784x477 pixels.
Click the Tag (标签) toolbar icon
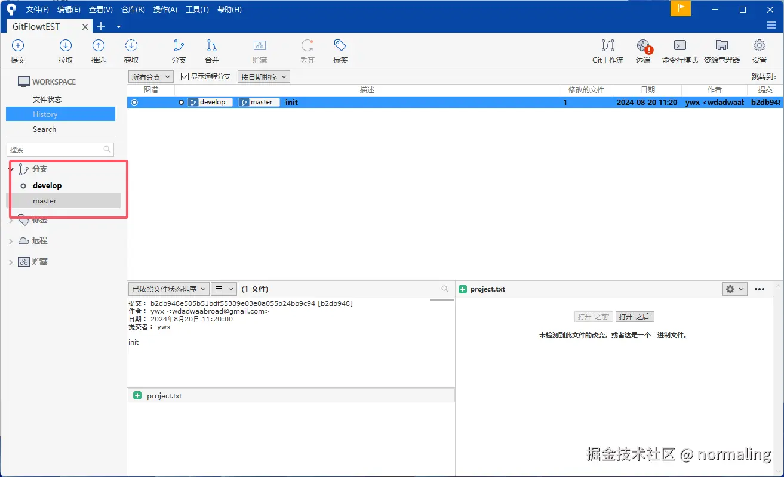tap(340, 46)
